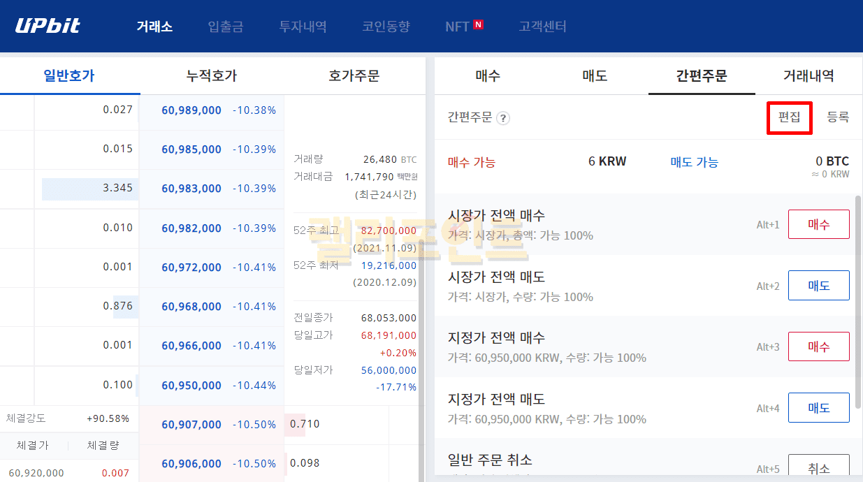Click the 60,983,000 ask price row
The image size is (863, 482).
pyautogui.click(x=191, y=189)
